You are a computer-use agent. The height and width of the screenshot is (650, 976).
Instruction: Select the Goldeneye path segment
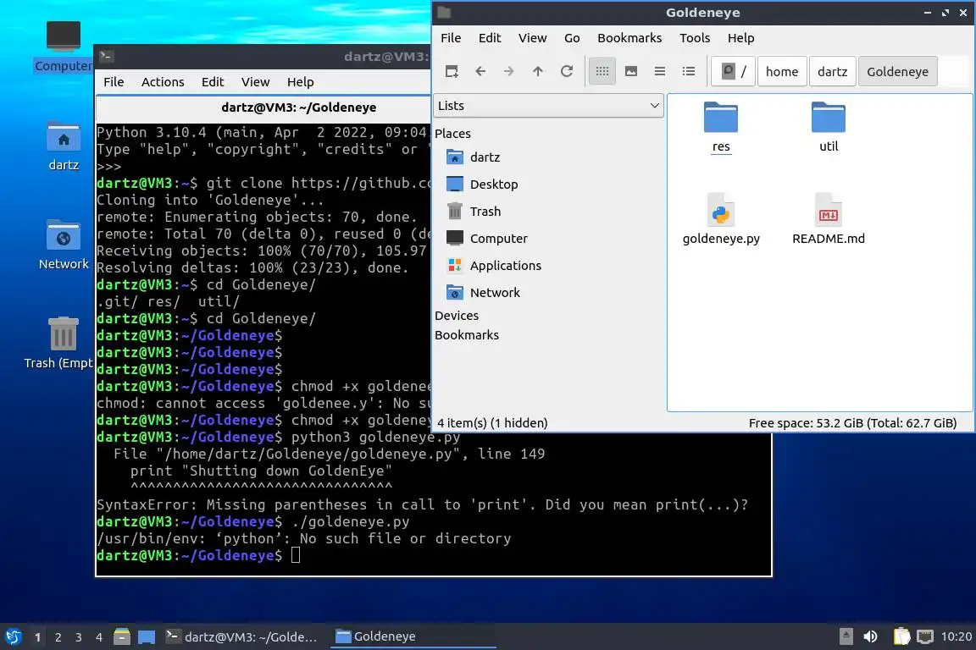(897, 72)
